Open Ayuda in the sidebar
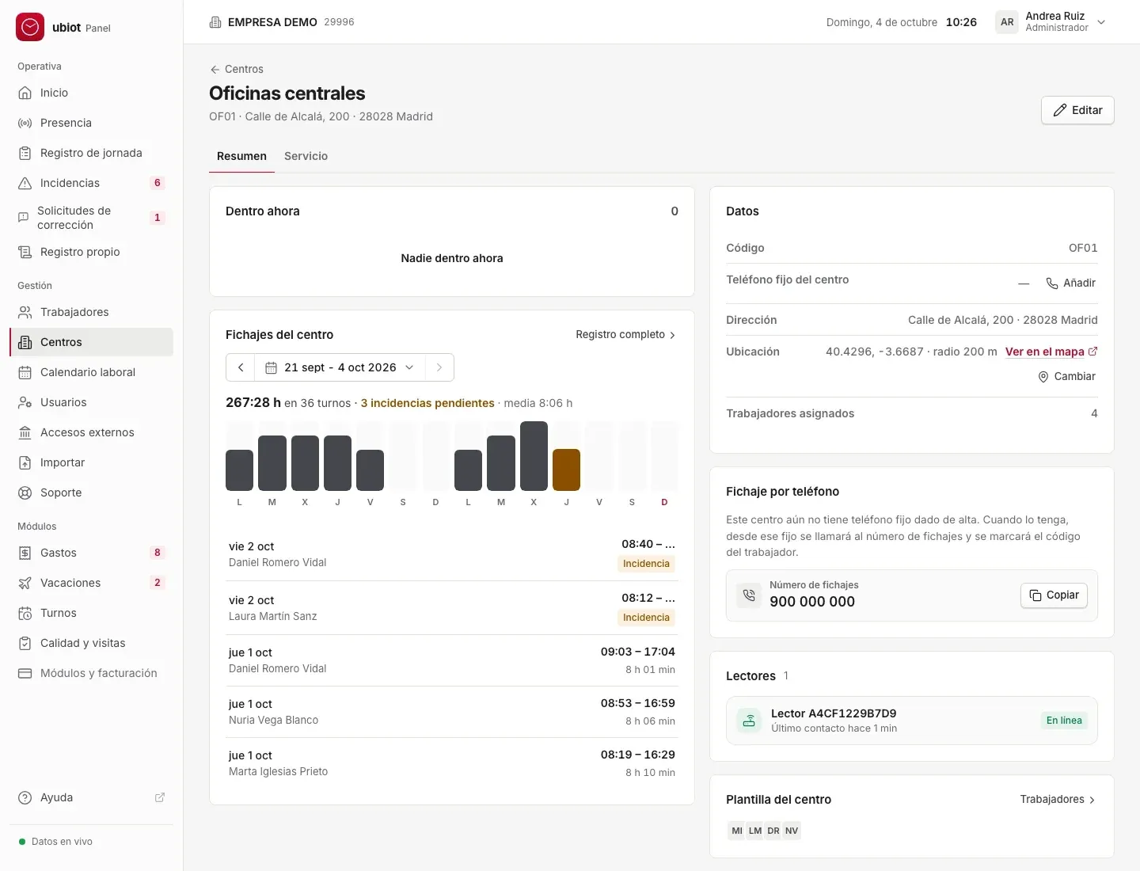This screenshot has width=1140, height=871. pos(91,797)
